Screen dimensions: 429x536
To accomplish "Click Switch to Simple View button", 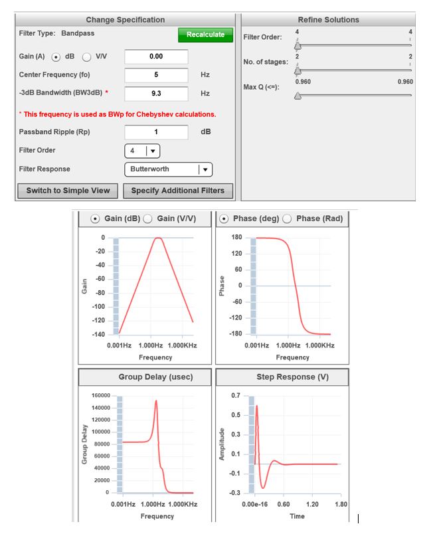I will coord(68,191).
